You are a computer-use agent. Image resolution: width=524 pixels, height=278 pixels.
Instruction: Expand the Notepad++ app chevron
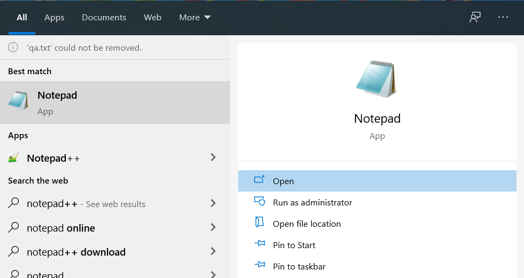point(213,157)
